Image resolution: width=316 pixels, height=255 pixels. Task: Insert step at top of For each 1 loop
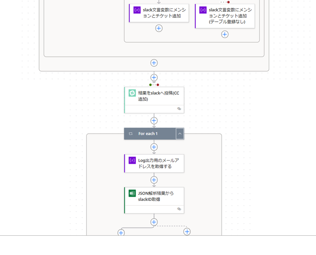click(x=154, y=147)
